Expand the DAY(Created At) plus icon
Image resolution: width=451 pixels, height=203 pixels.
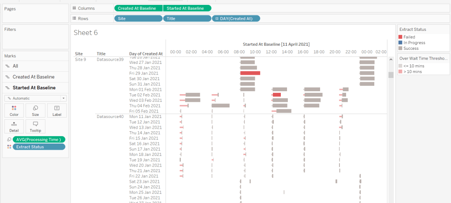(x=216, y=18)
